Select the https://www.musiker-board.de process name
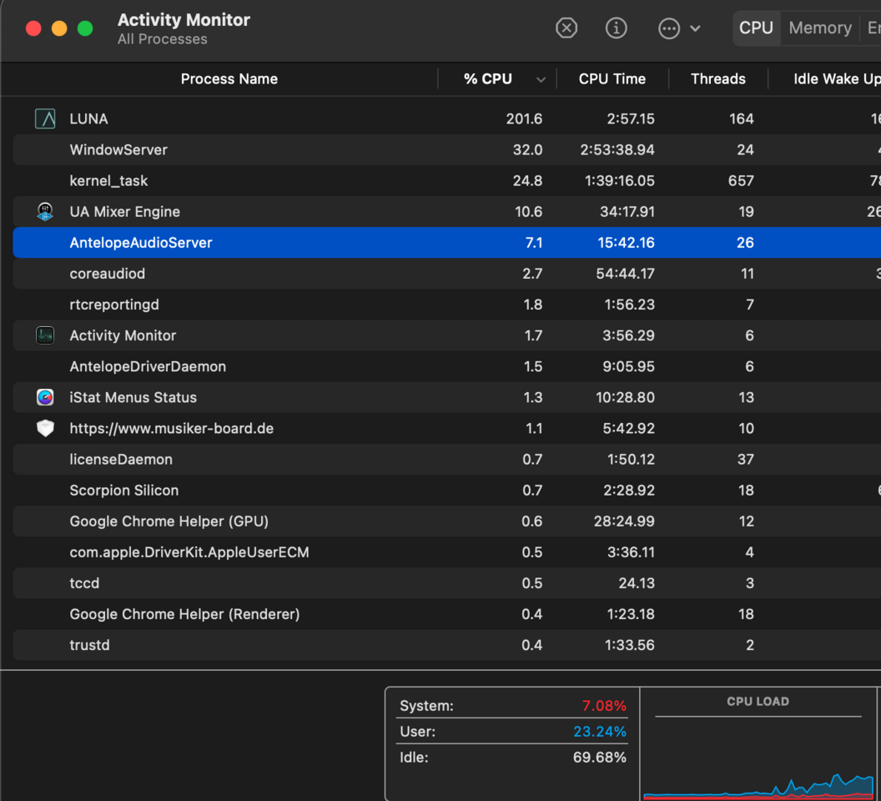The height and width of the screenshot is (801, 881). [171, 428]
